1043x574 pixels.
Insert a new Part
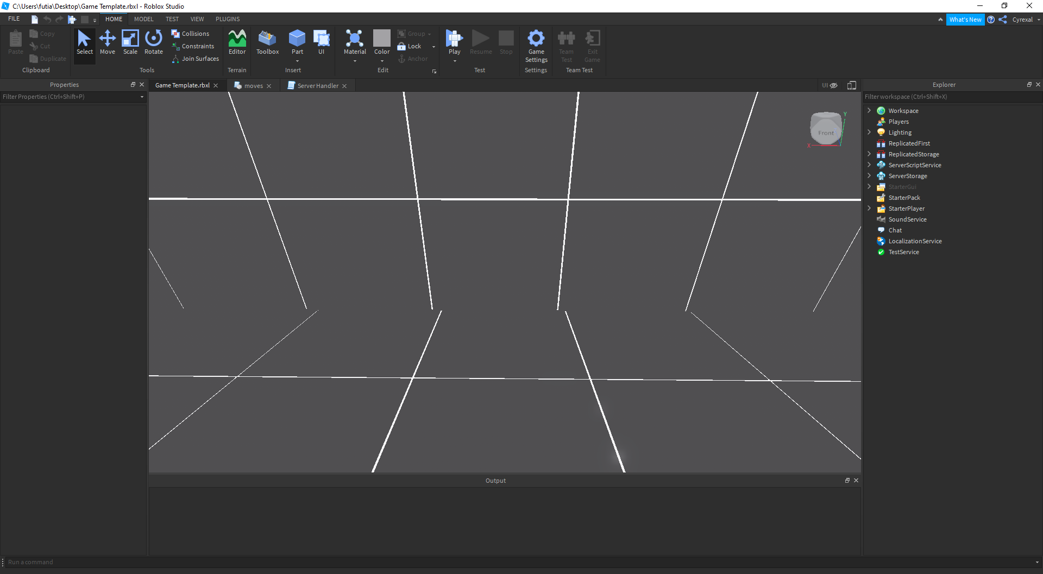click(x=297, y=39)
